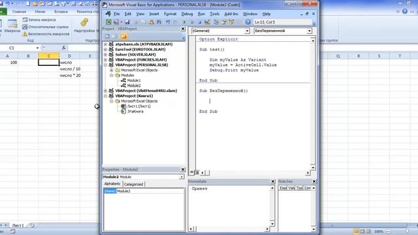Click the Undo icon in VBA toolbar
This screenshot has height=235, width=418.
point(168,22)
